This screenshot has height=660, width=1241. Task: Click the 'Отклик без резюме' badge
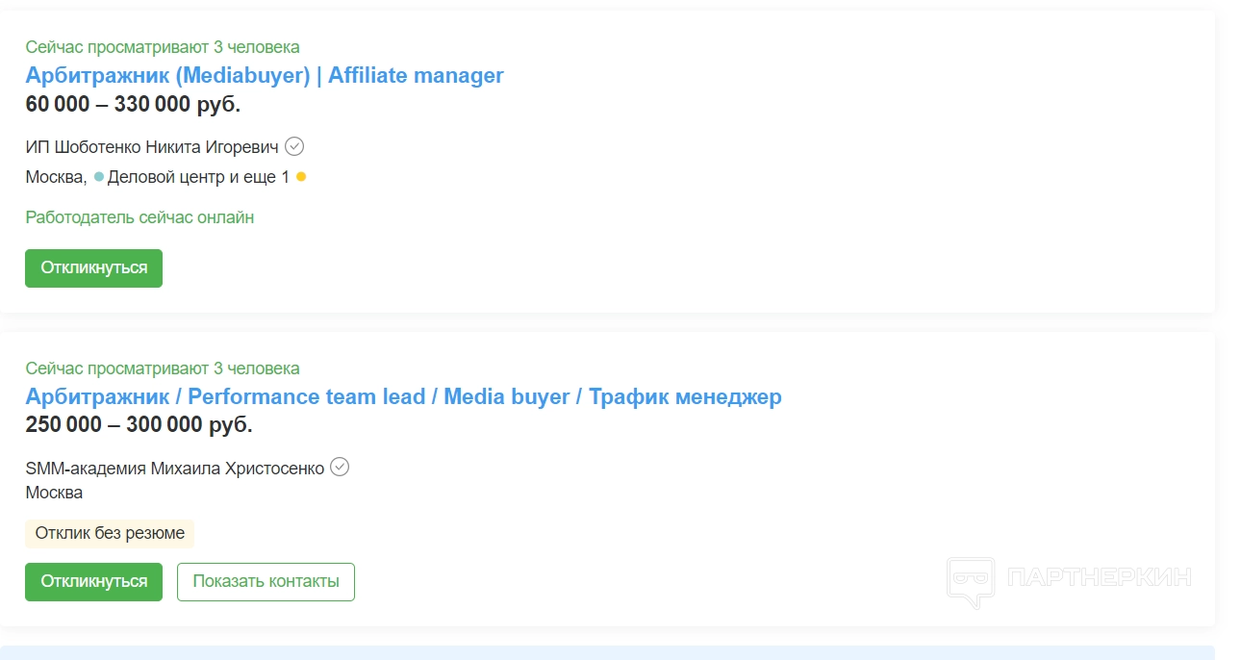(110, 533)
